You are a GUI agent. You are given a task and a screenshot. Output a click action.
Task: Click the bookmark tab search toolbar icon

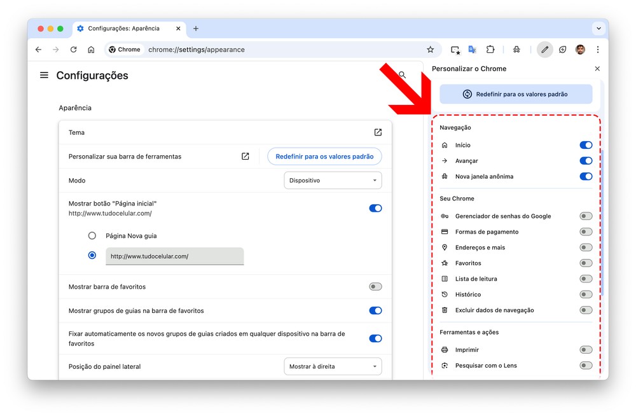(x=455, y=50)
